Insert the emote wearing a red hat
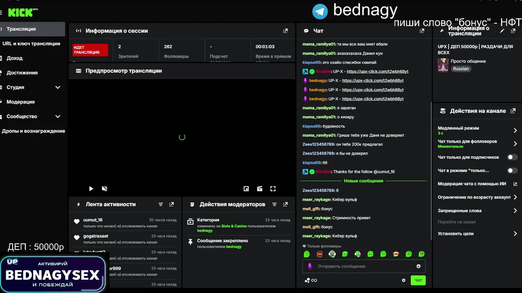522x293 pixels. point(396,254)
